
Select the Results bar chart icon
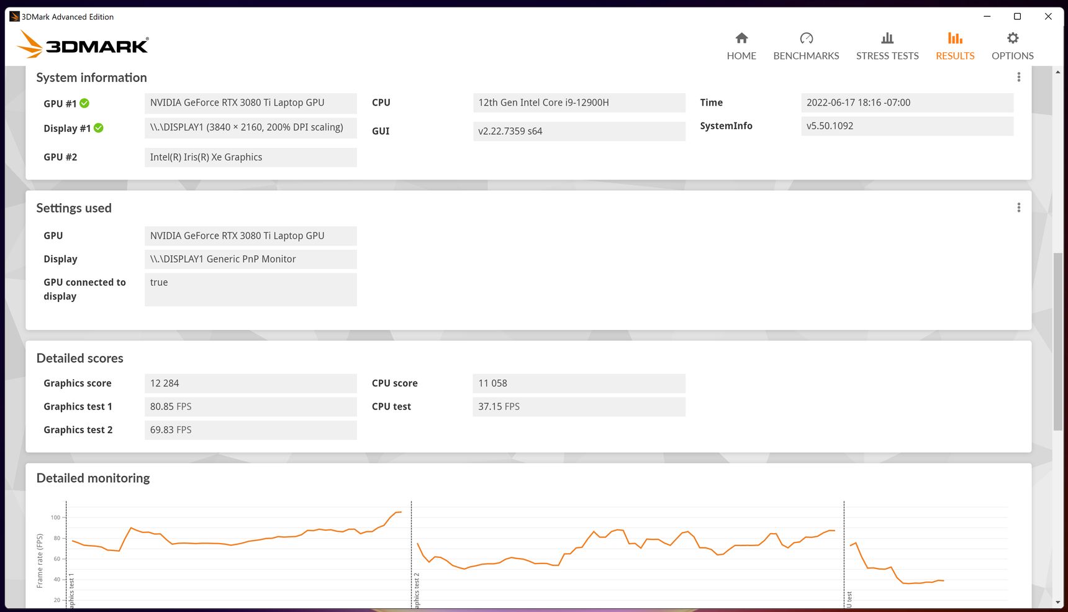tap(955, 38)
